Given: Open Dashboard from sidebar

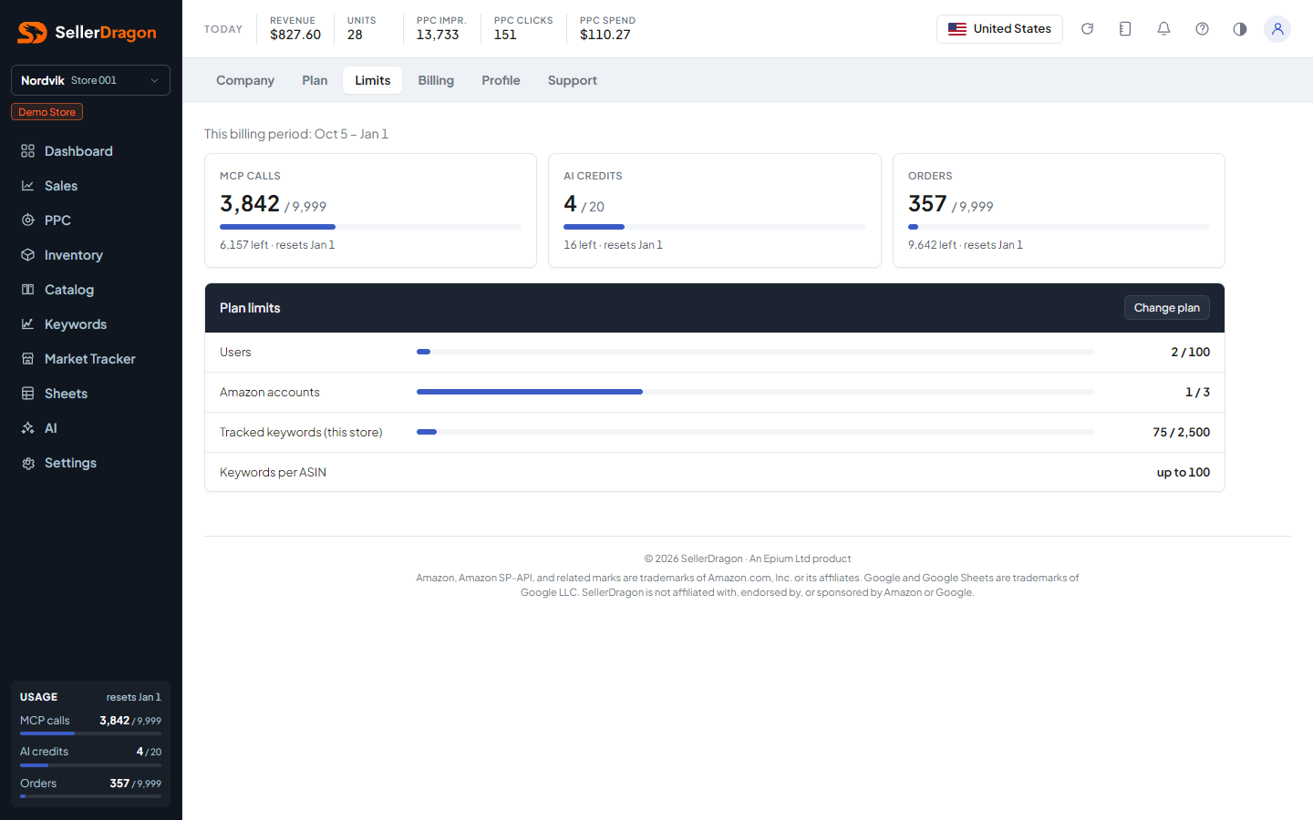Looking at the screenshot, I should (90, 151).
